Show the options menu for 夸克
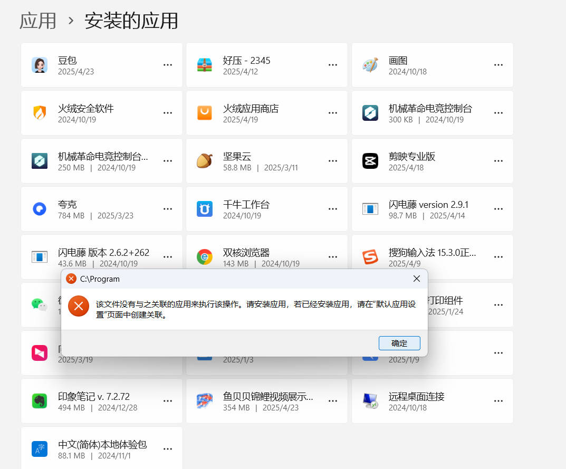566x469 pixels. pos(168,209)
